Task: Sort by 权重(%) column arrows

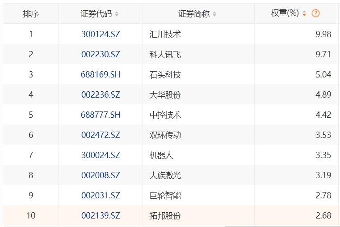Action: click(304, 13)
